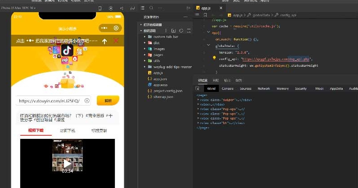Expand the view class swiper node
The image size is (358, 188).
(x=198, y=100)
